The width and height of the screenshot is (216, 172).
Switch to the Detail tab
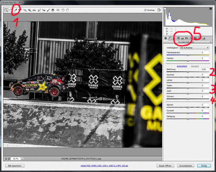tap(174, 38)
